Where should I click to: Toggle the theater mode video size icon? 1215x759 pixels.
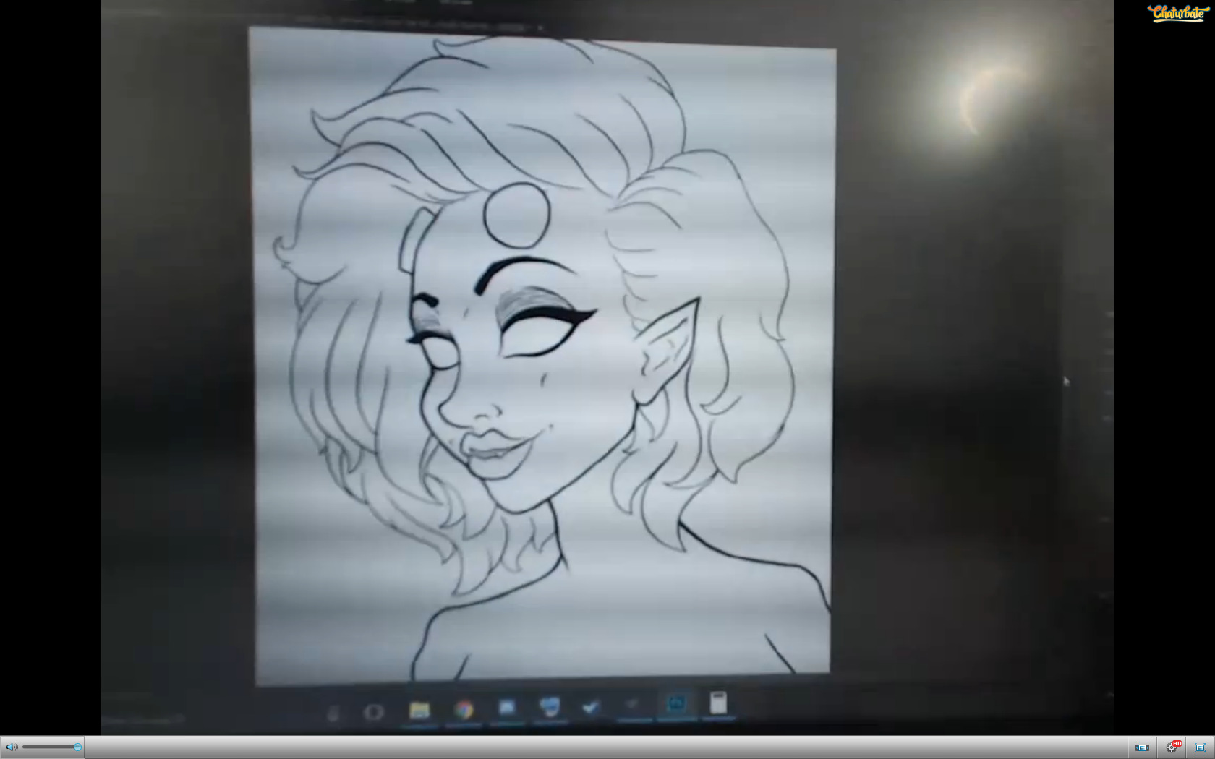(1142, 747)
